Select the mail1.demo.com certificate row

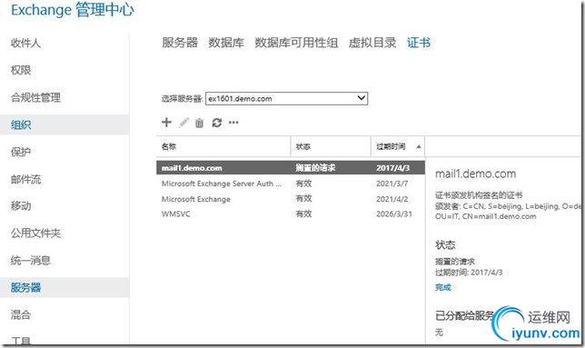click(291, 168)
